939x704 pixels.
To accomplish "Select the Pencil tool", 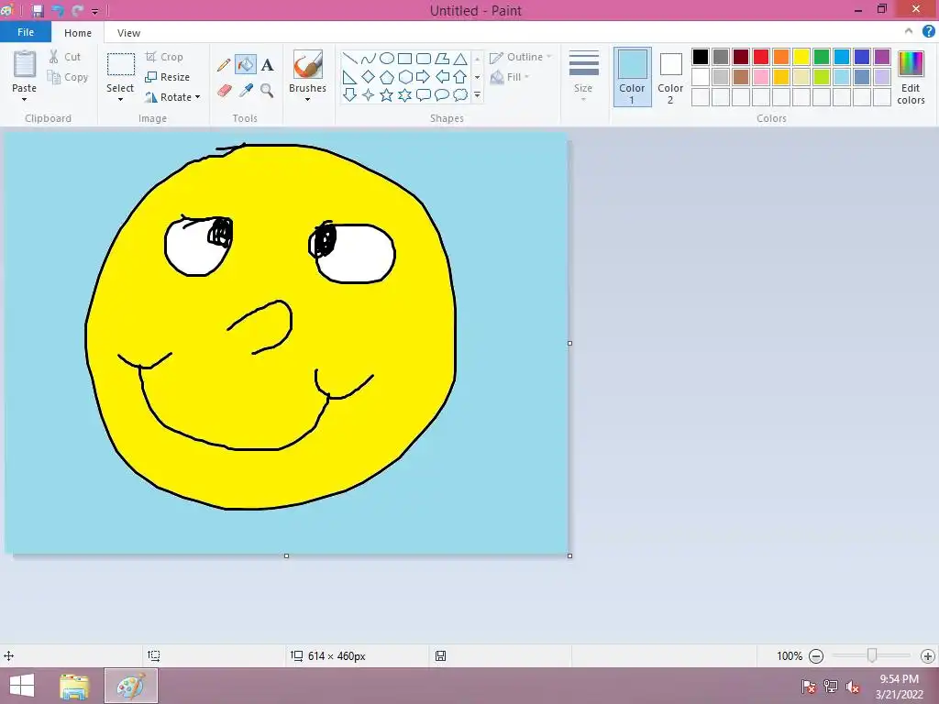I will pyautogui.click(x=224, y=65).
